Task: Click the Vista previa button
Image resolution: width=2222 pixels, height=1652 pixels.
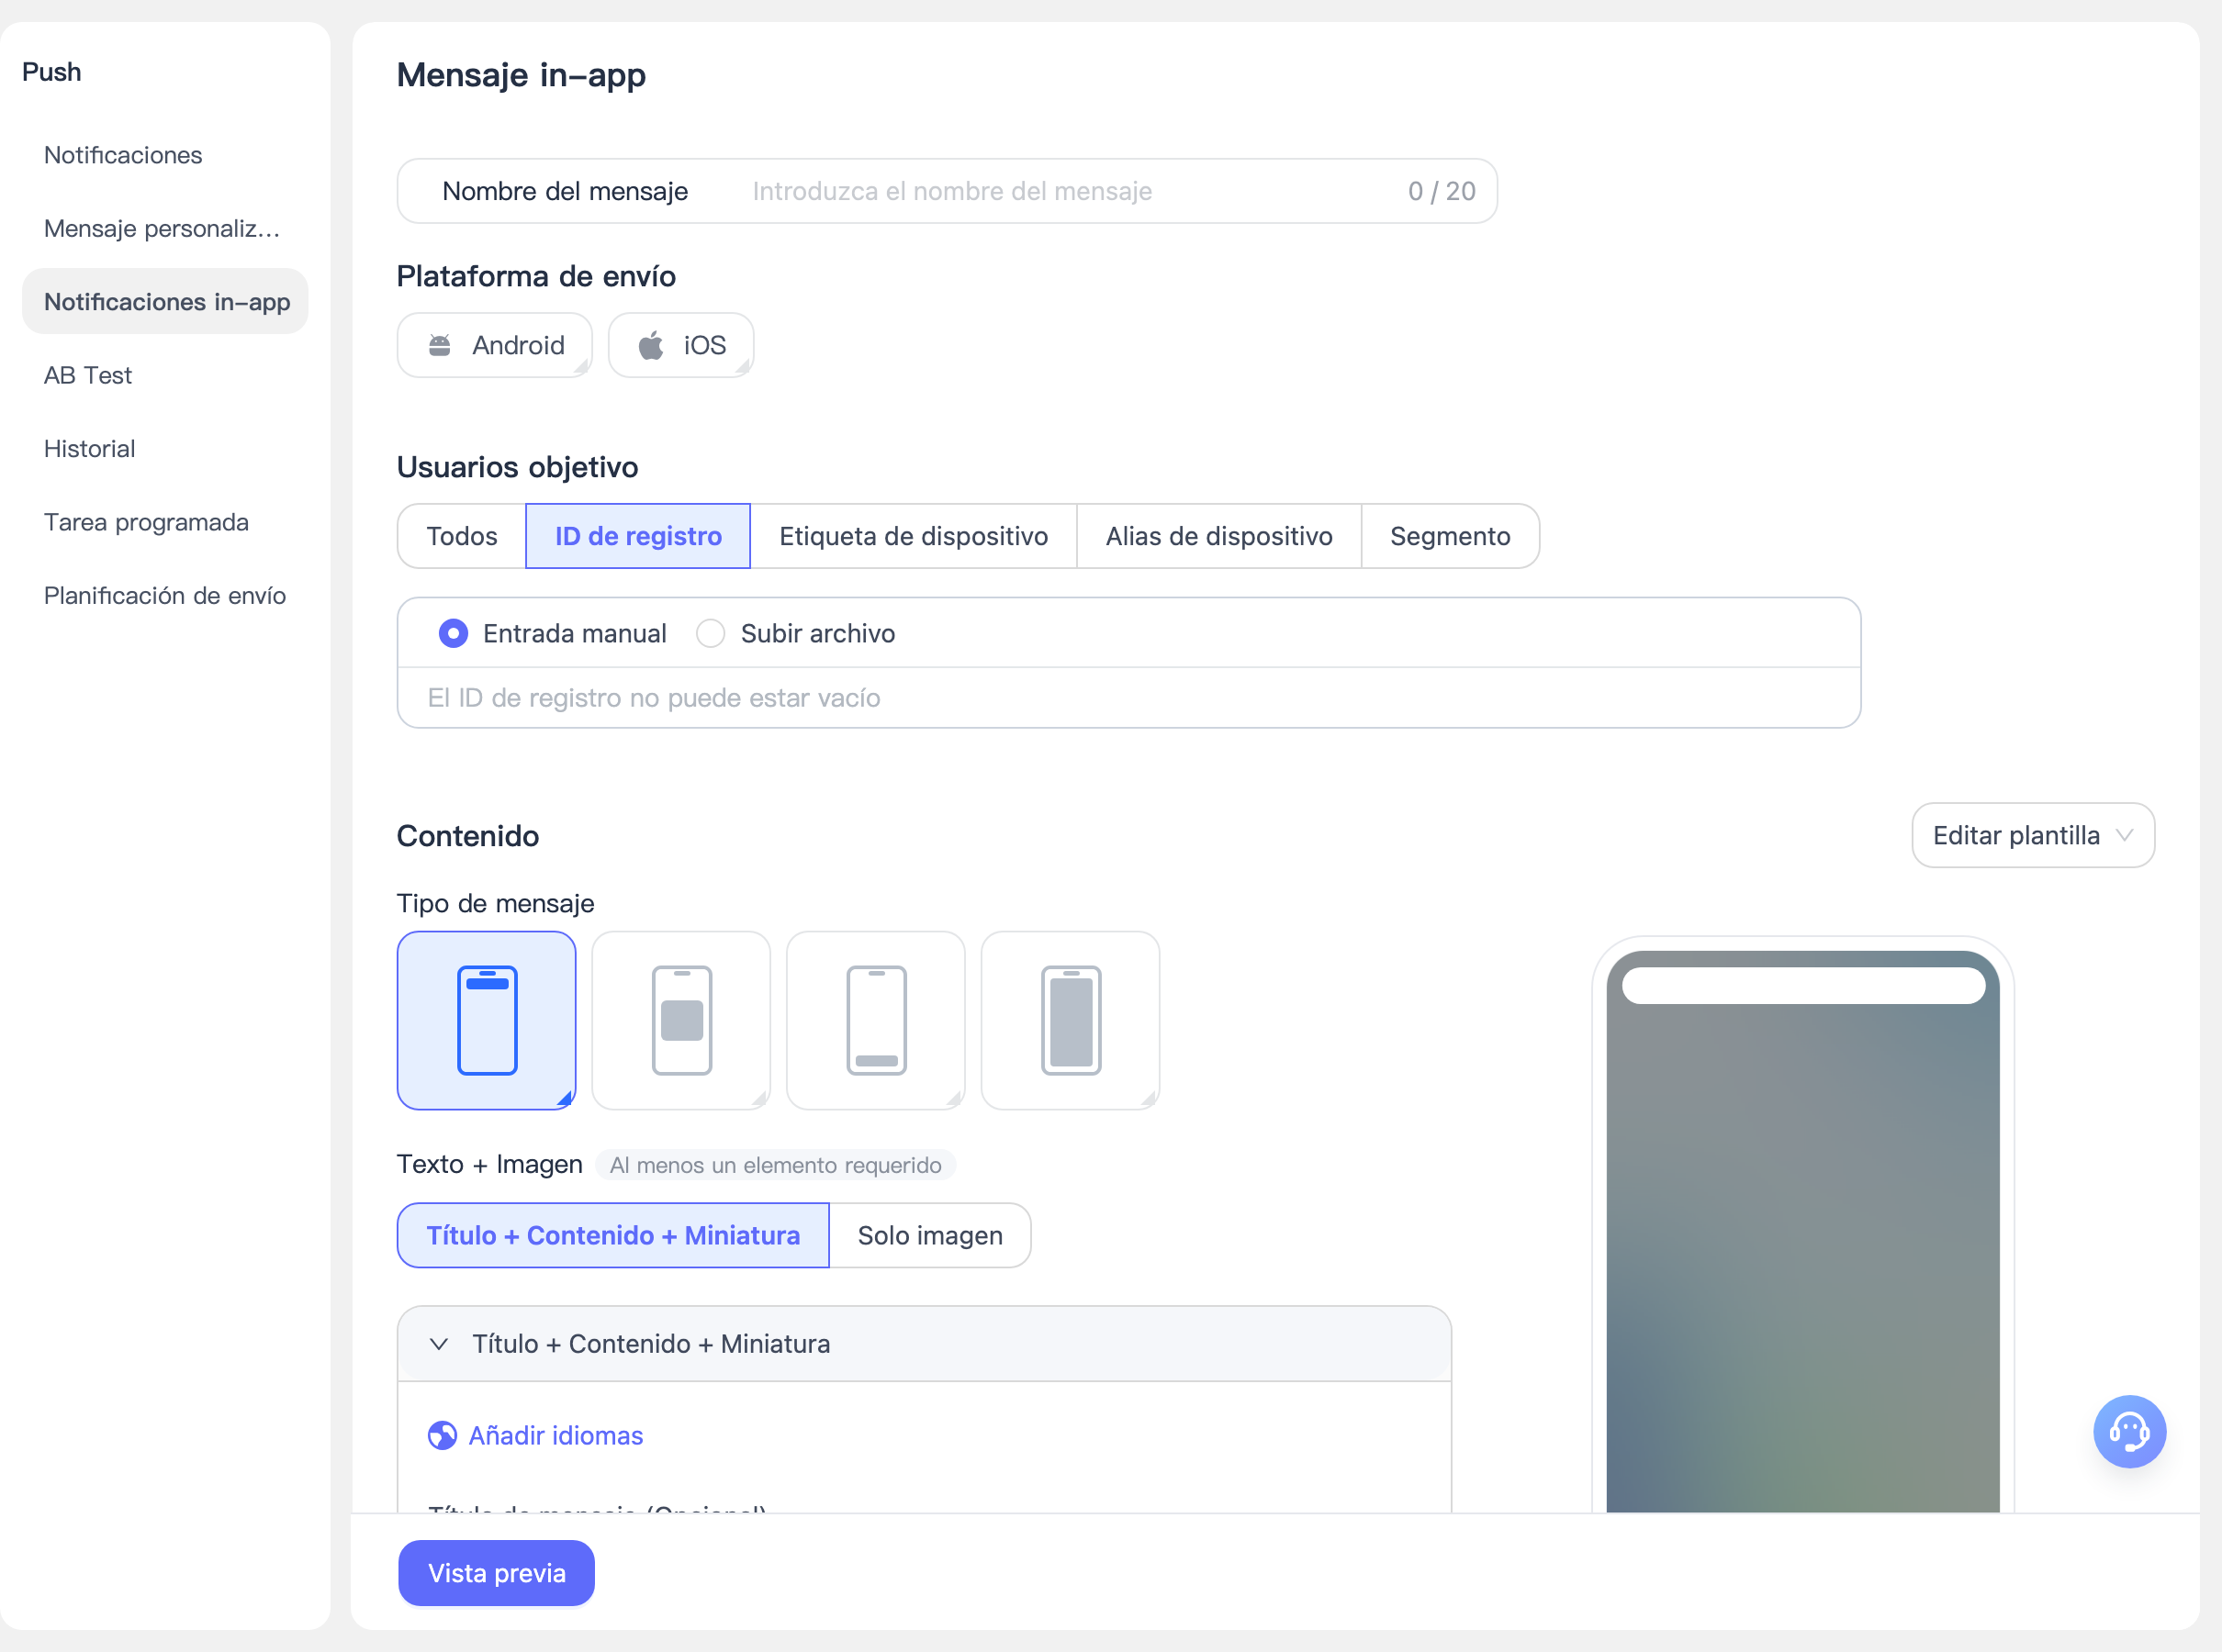Action: 496,1572
